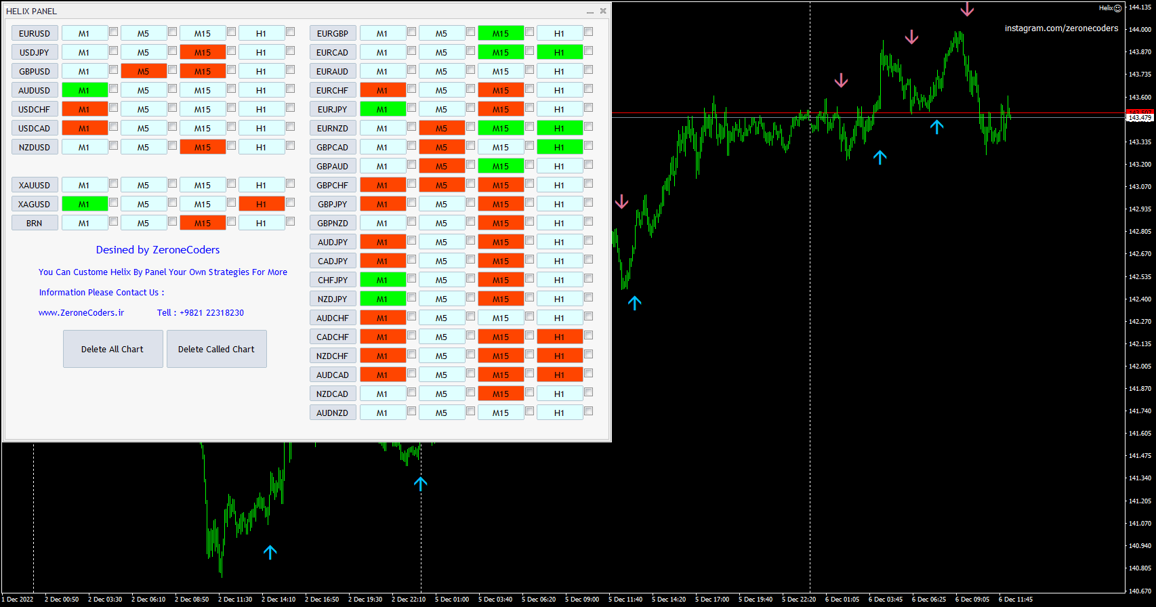The height and width of the screenshot is (607, 1156).
Task: Click the Helix expert smiley icon
Action: [x=1118, y=8]
